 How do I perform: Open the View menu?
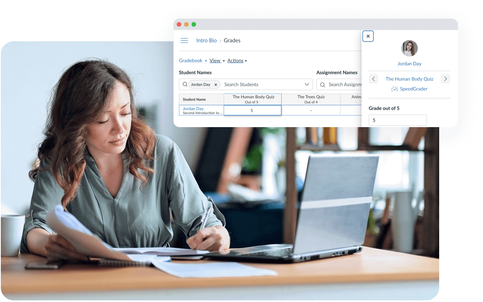coord(217,61)
